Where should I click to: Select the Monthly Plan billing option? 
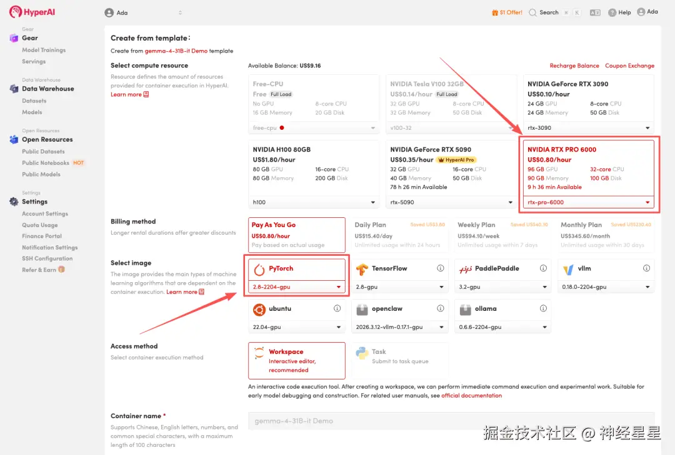click(606, 235)
